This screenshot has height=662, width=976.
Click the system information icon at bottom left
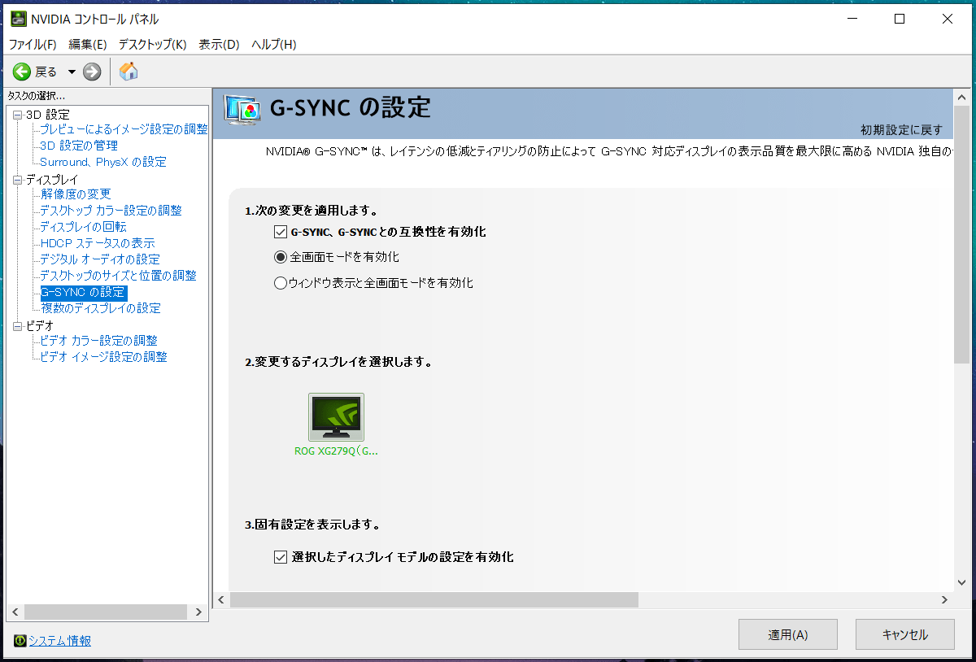click(x=20, y=641)
